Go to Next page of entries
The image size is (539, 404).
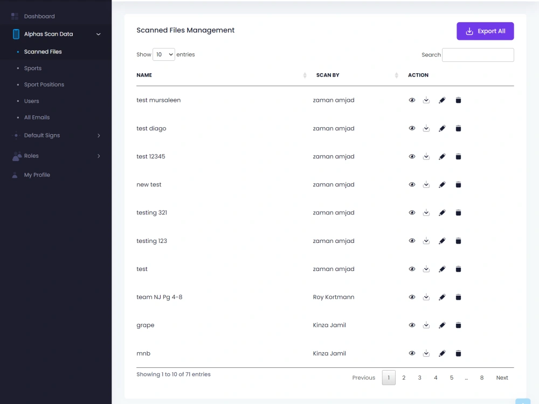[502, 378]
